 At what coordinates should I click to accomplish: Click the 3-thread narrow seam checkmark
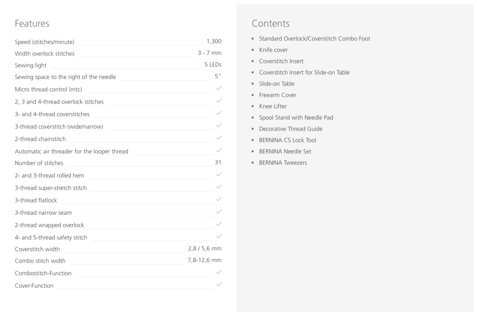click(x=219, y=212)
